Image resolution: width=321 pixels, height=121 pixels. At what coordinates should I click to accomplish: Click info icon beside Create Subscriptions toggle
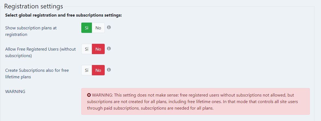click(x=109, y=70)
